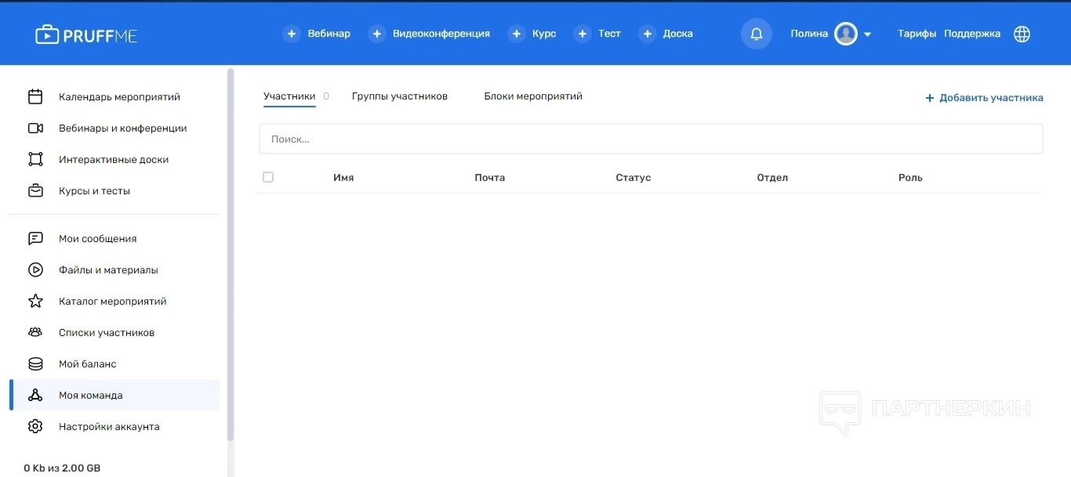The image size is (1071, 477).
Task: Open the language globe icon
Action: (1022, 34)
